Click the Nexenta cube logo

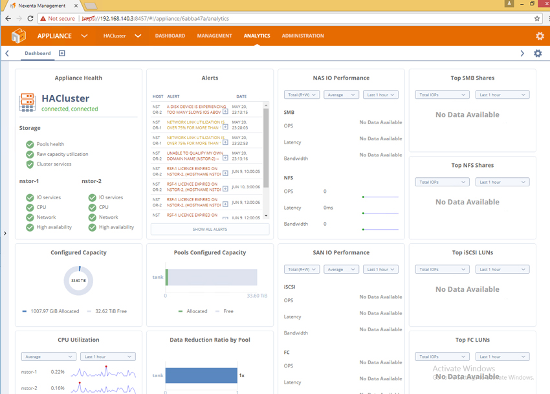pos(19,36)
